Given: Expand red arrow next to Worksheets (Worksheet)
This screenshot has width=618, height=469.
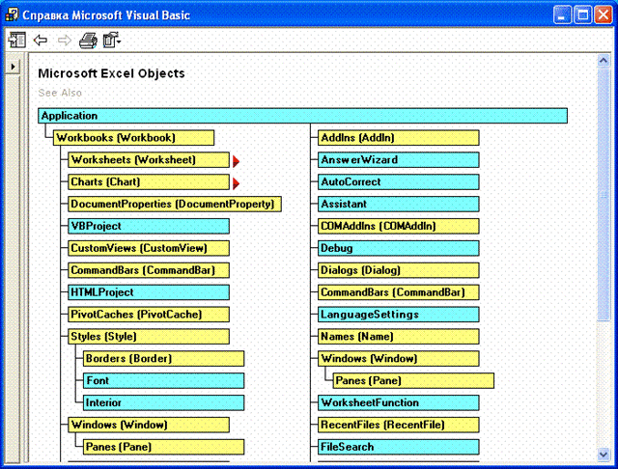Looking at the screenshot, I should [x=236, y=161].
